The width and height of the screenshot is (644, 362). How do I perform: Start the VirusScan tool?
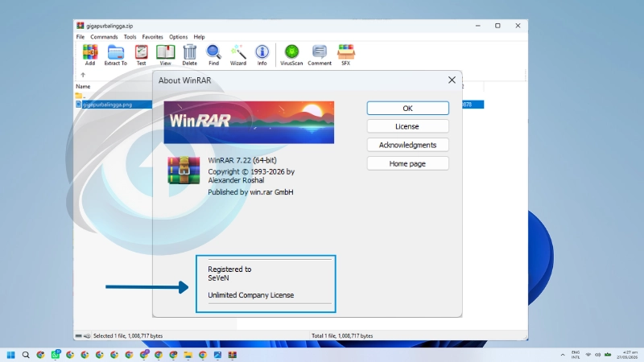click(291, 55)
